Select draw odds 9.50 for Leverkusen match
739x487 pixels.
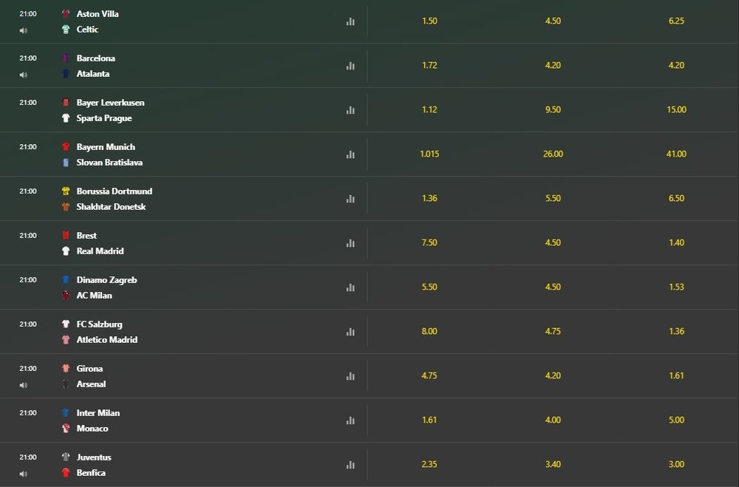tap(553, 109)
